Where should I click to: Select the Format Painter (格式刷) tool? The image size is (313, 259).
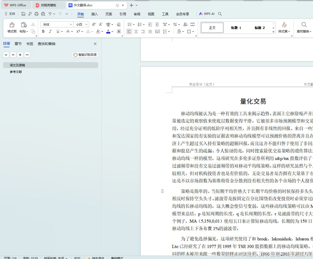point(12,26)
